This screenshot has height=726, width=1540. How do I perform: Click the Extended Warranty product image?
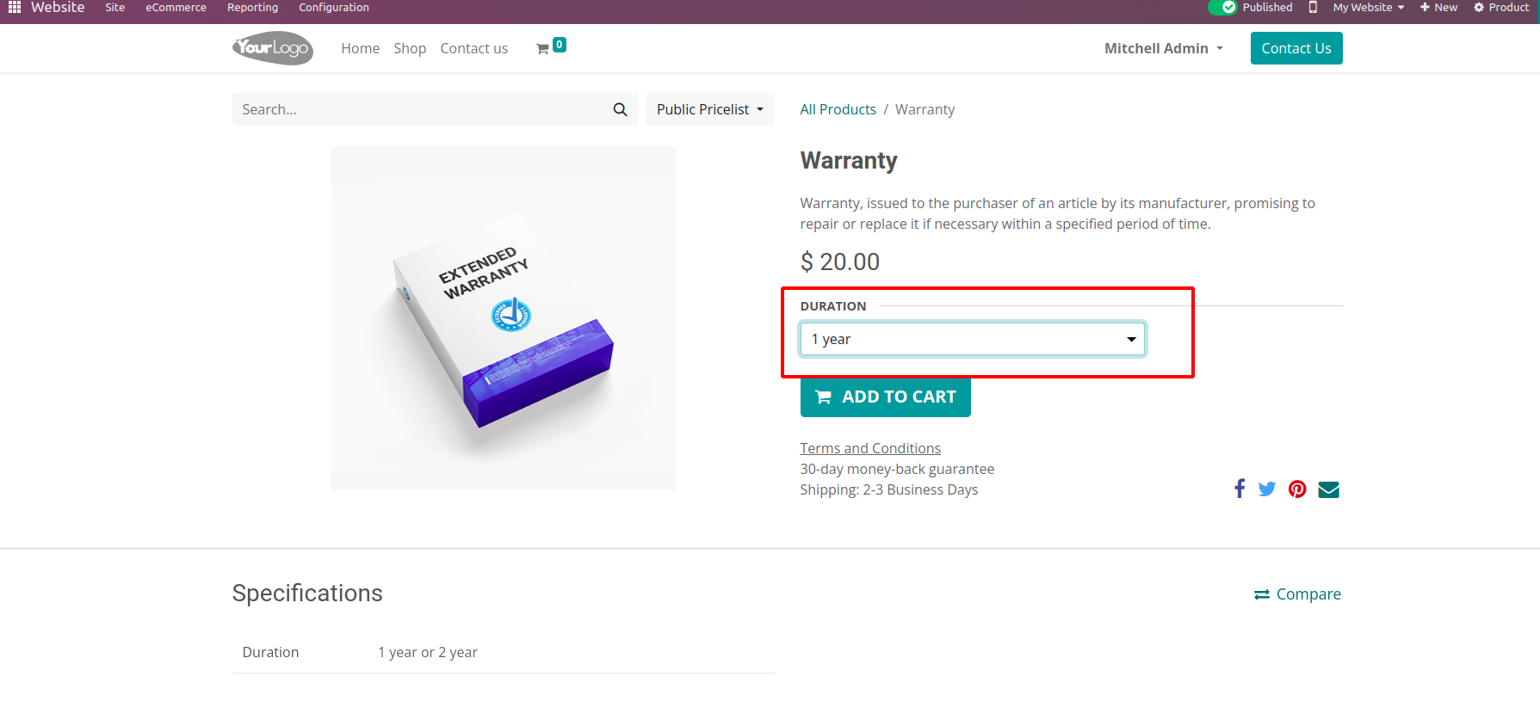pyautogui.click(x=503, y=318)
